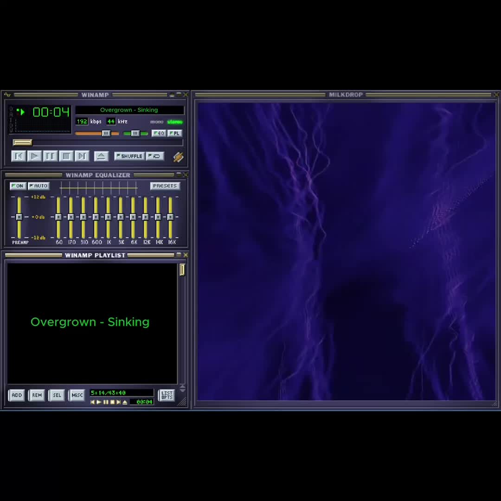Viewport: 501px width, 501px height.
Task: Open the playlist REM menu
Action: click(x=37, y=395)
